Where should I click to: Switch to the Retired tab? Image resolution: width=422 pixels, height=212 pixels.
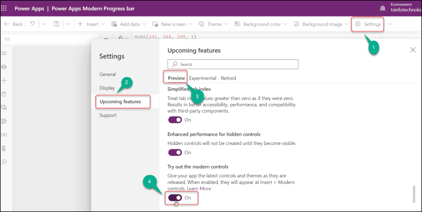228,79
